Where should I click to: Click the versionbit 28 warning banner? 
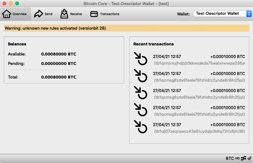[x=127, y=28]
